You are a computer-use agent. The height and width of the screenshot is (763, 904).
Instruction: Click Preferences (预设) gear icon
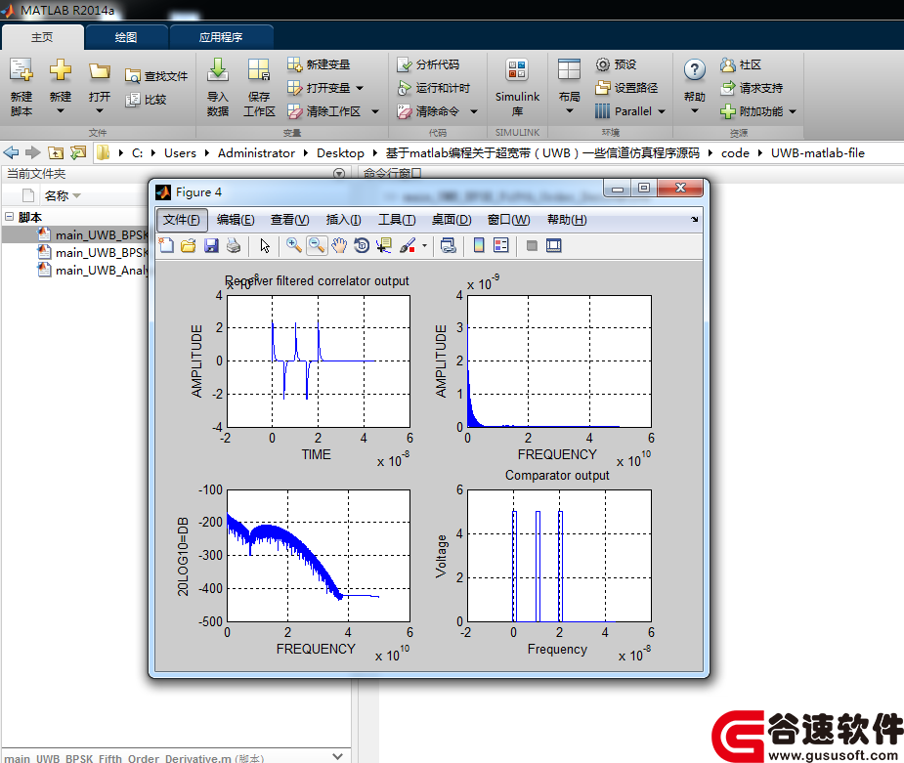(x=602, y=64)
